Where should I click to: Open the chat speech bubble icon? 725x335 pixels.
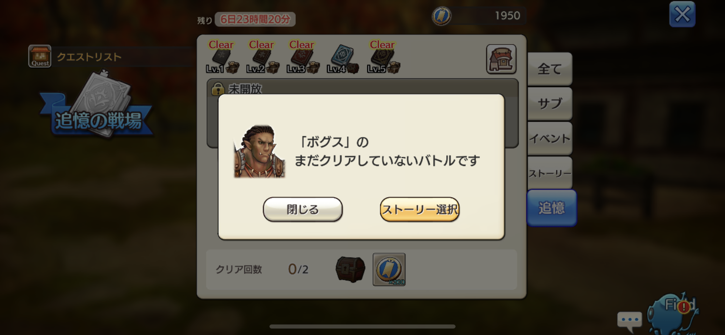pyautogui.click(x=630, y=320)
